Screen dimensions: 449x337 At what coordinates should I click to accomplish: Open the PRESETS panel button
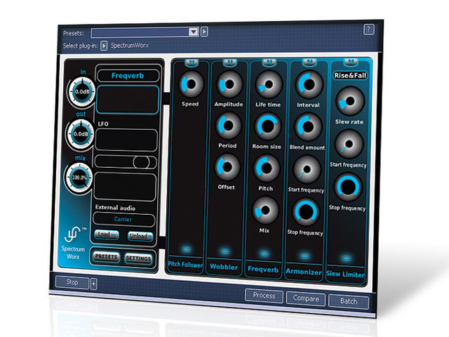click(106, 256)
